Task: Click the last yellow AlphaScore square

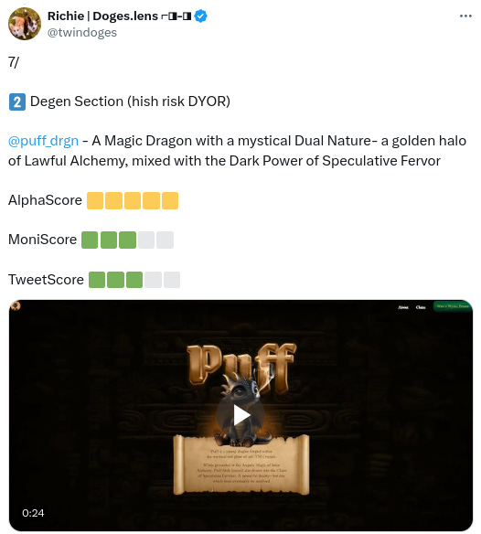Action: 170,200
